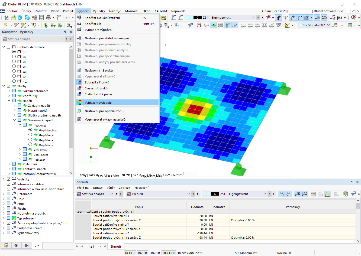Open the panel colors and values icon
The height and width of the screenshot is (256, 361).
pyautogui.click(x=288, y=25)
